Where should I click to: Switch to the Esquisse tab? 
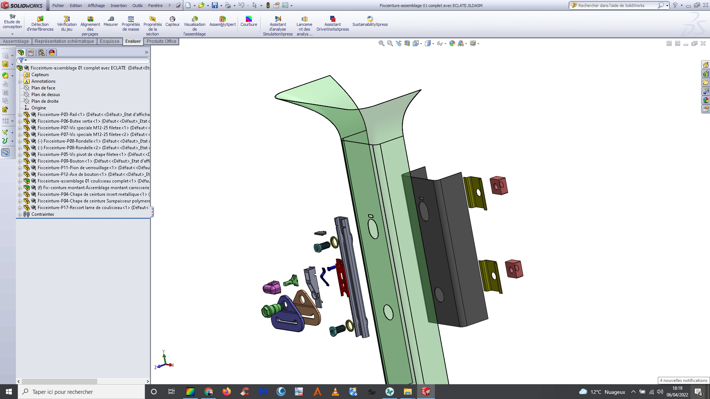pyautogui.click(x=109, y=41)
